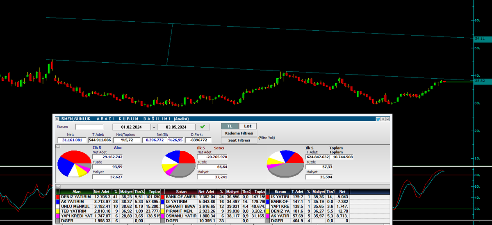Select Satıcı Yüzde value 66,64

(212, 167)
